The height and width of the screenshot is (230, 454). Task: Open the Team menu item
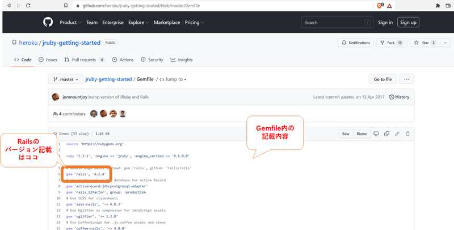[92, 22]
